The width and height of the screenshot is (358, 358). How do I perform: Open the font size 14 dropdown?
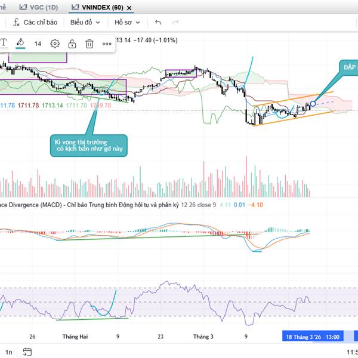pyautogui.click(x=38, y=44)
